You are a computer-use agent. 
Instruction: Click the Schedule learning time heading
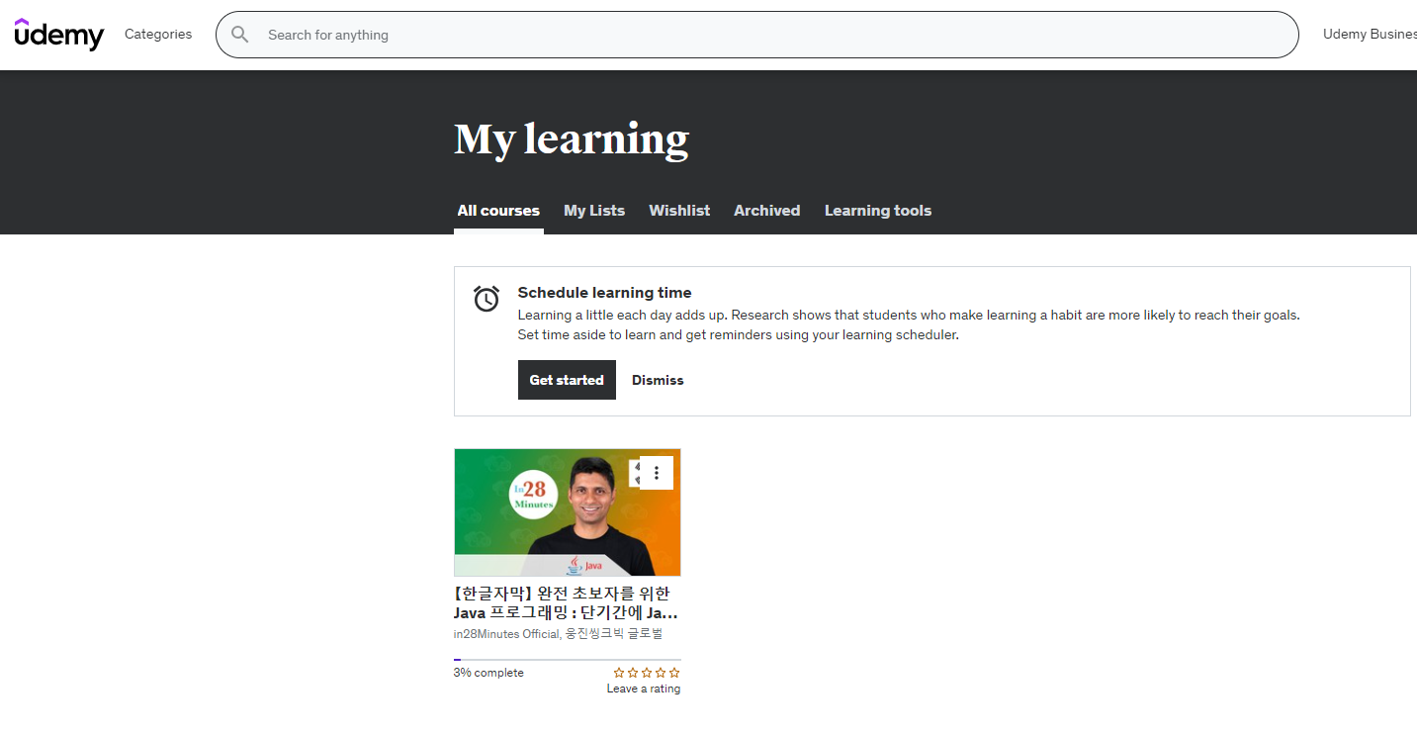tap(604, 293)
